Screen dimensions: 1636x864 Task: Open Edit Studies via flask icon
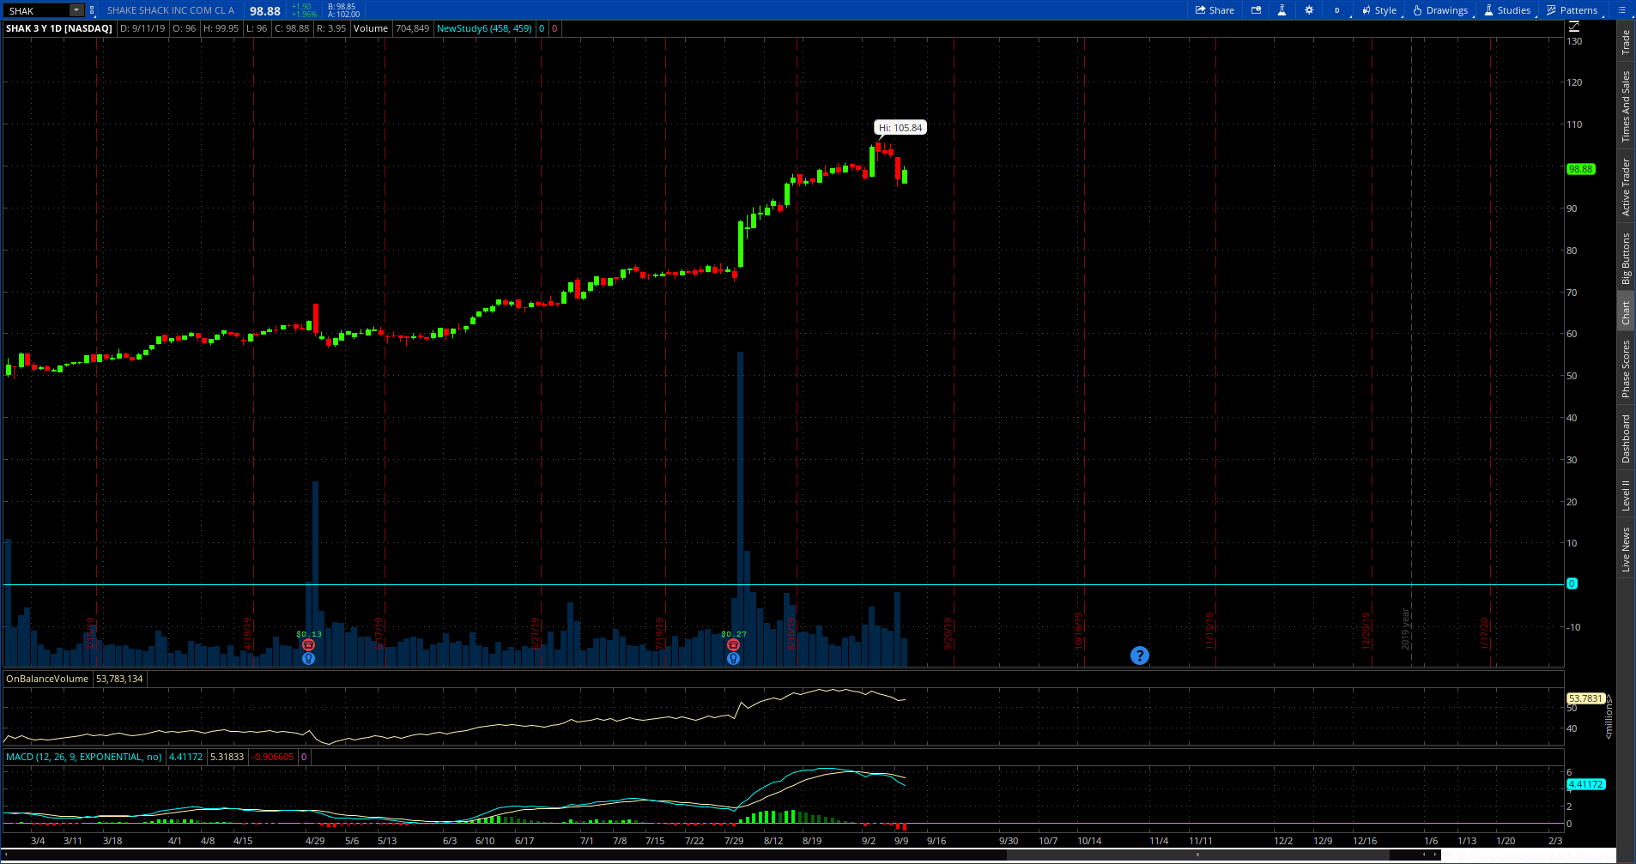pos(1282,10)
